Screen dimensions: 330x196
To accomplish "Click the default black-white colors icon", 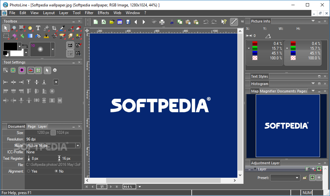I will pyautogui.click(x=6, y=54).
